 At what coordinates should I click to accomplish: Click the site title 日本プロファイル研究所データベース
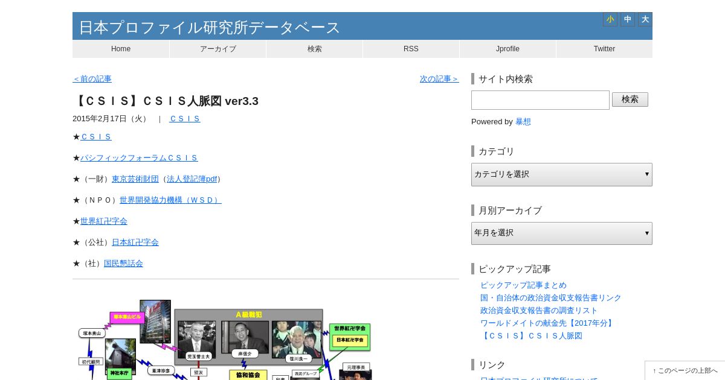[210, 27]
